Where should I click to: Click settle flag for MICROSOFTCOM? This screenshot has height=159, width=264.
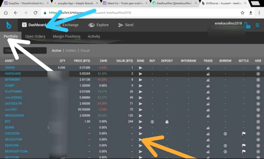(244, 151)
